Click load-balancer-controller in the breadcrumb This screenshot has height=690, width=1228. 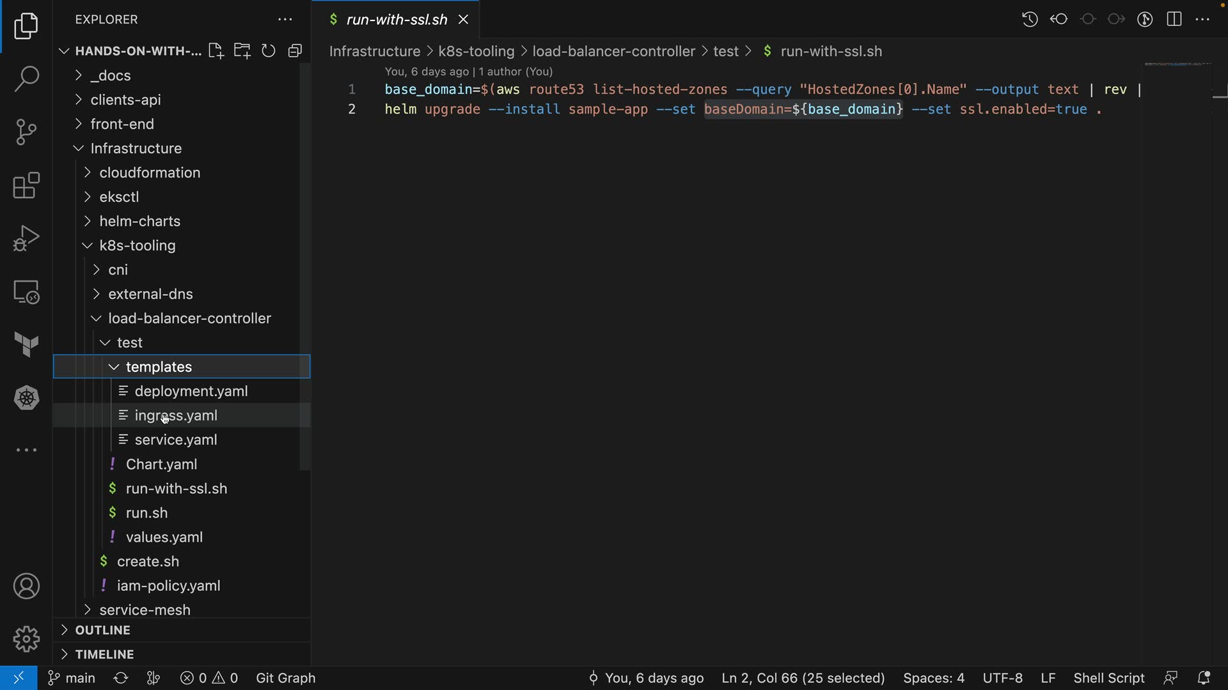[x=613, y=51]
